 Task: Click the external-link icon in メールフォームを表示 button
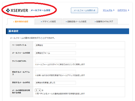click(x=94, y=10)
